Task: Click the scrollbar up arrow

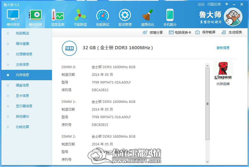Action: coord(207,66)
